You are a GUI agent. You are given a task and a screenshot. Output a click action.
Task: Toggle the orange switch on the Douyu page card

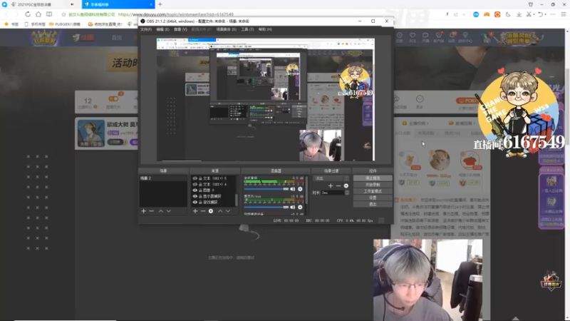[113, 98]
